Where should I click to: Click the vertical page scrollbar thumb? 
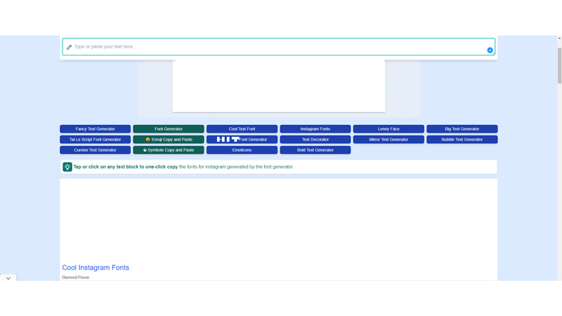click(x=559, y=65)
